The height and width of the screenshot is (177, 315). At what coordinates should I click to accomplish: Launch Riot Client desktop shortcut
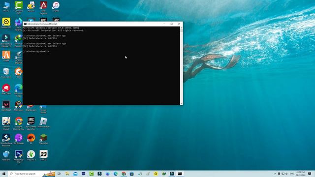tap(6, 89)
